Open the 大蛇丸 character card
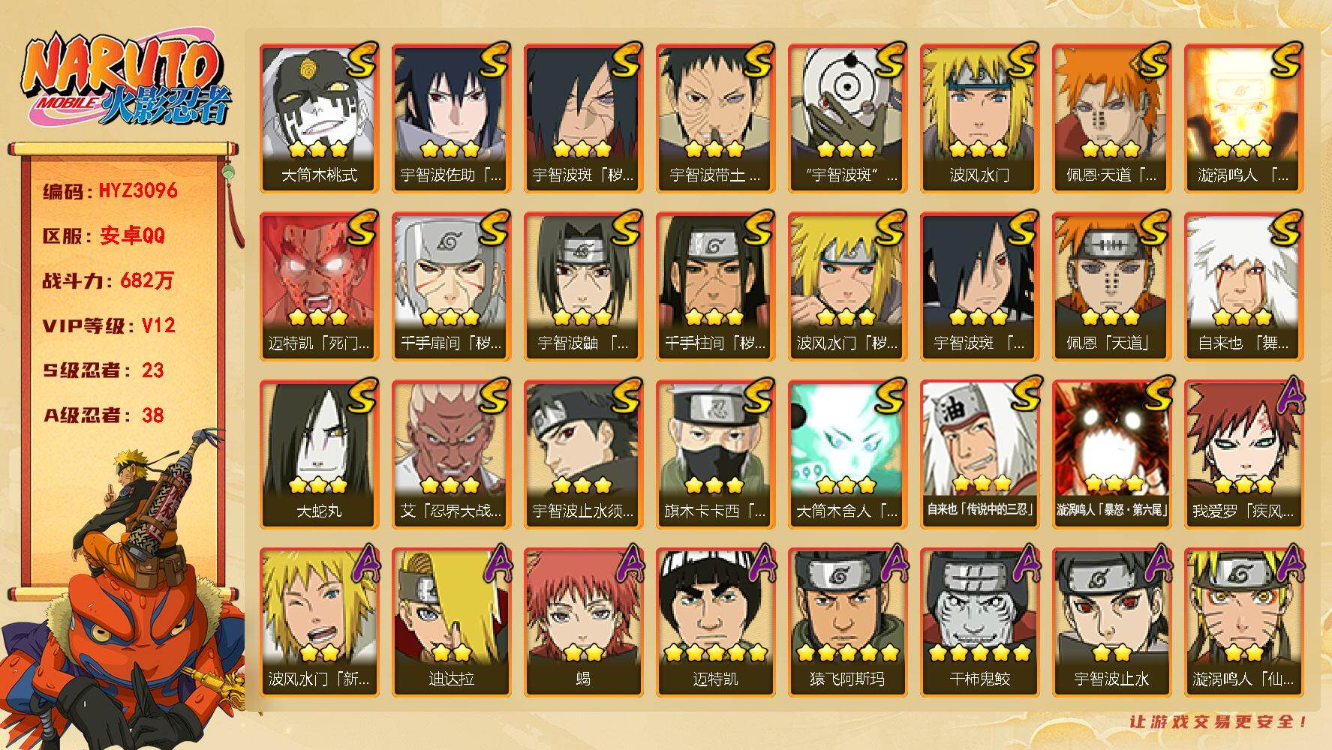This screenshot has height=750, width=1332. pos(319,454)
